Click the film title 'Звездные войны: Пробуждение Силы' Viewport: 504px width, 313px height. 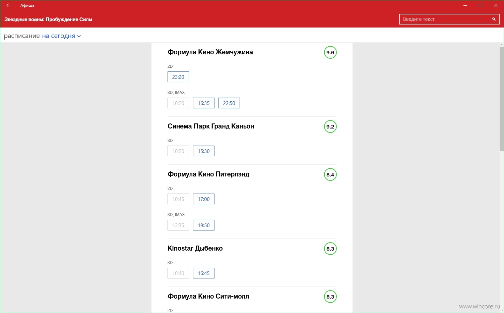pos(48,19)
